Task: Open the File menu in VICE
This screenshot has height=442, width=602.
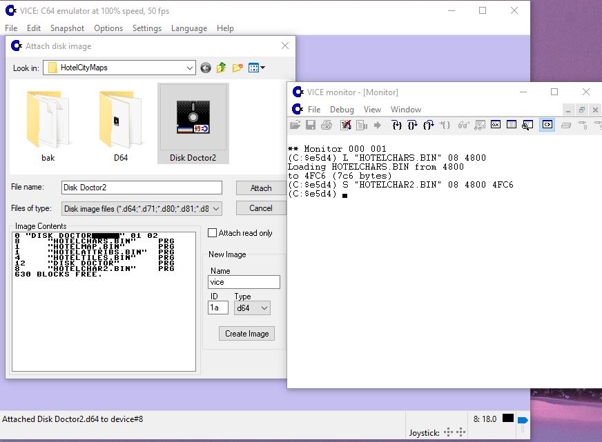Action: 11,28
